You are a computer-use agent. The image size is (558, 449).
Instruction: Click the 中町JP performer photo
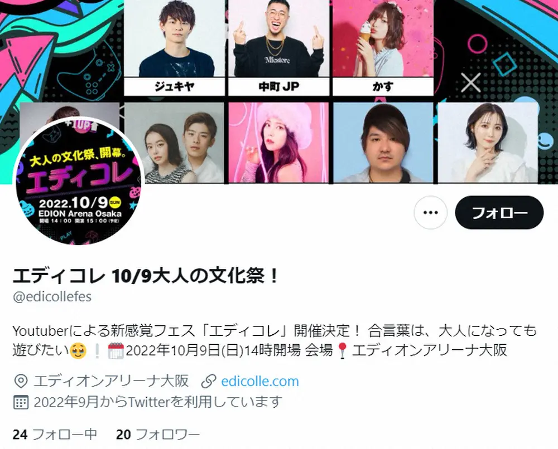tap(278, 38)
